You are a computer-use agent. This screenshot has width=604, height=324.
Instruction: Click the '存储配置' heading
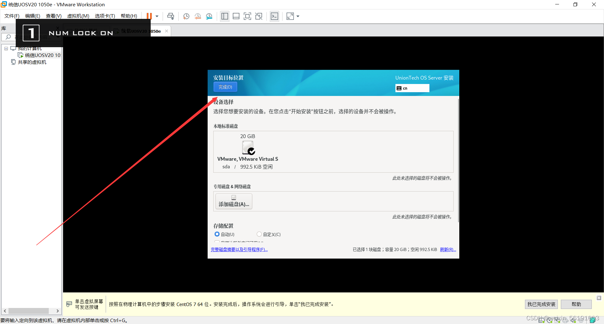pos(223,226)
